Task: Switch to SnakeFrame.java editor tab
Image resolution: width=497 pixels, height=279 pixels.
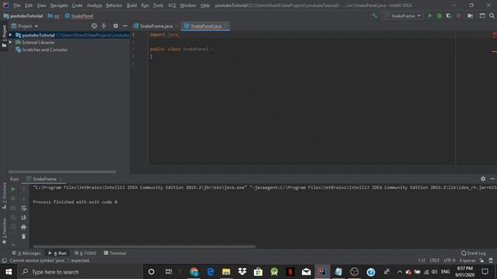Action: (156, 26)
